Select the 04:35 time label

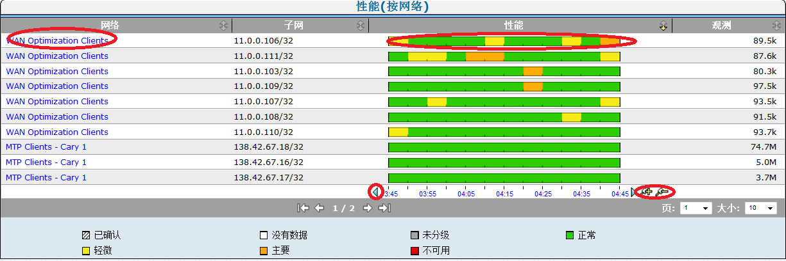[581, 194]
